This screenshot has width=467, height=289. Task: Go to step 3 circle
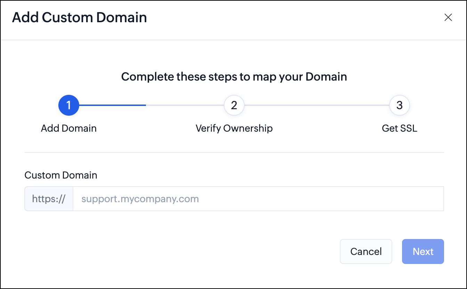click(400, 105)
